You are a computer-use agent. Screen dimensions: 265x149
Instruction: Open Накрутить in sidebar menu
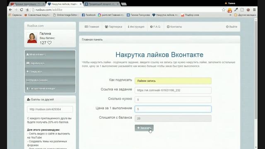50,72
